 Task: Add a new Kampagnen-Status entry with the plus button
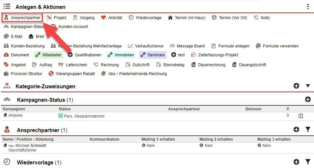coord(308,99)
